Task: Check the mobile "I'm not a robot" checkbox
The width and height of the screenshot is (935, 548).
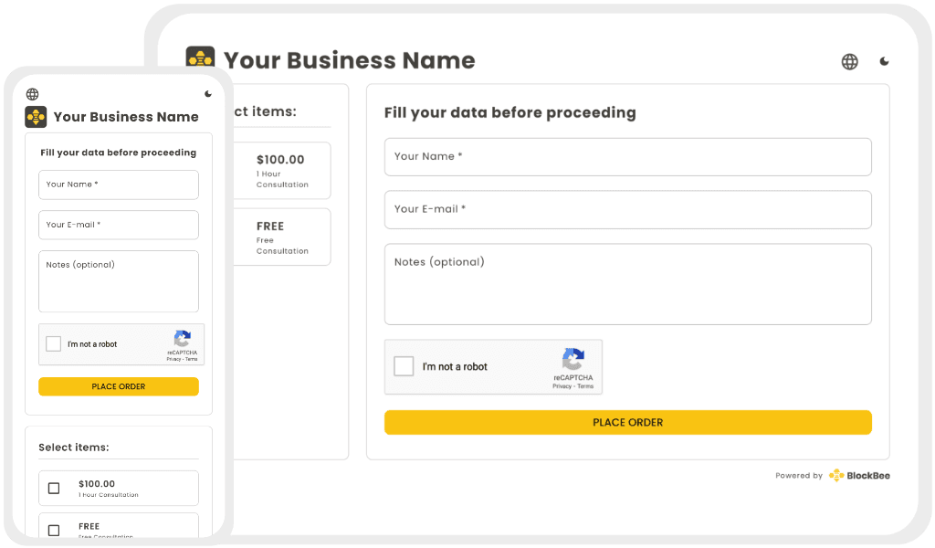Action: coord(54,344)
